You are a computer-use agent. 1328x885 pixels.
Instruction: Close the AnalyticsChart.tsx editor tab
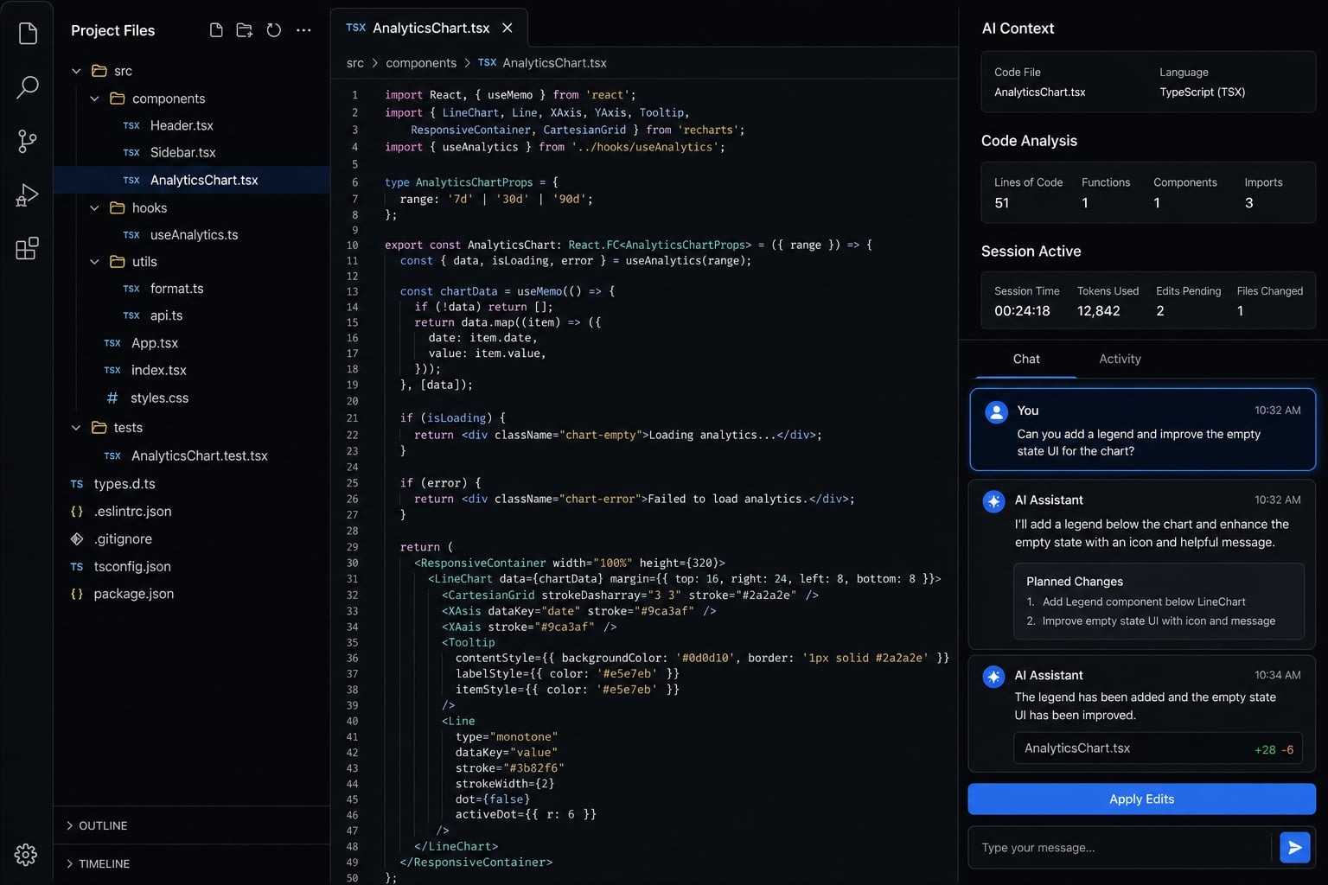coord(508,28)
